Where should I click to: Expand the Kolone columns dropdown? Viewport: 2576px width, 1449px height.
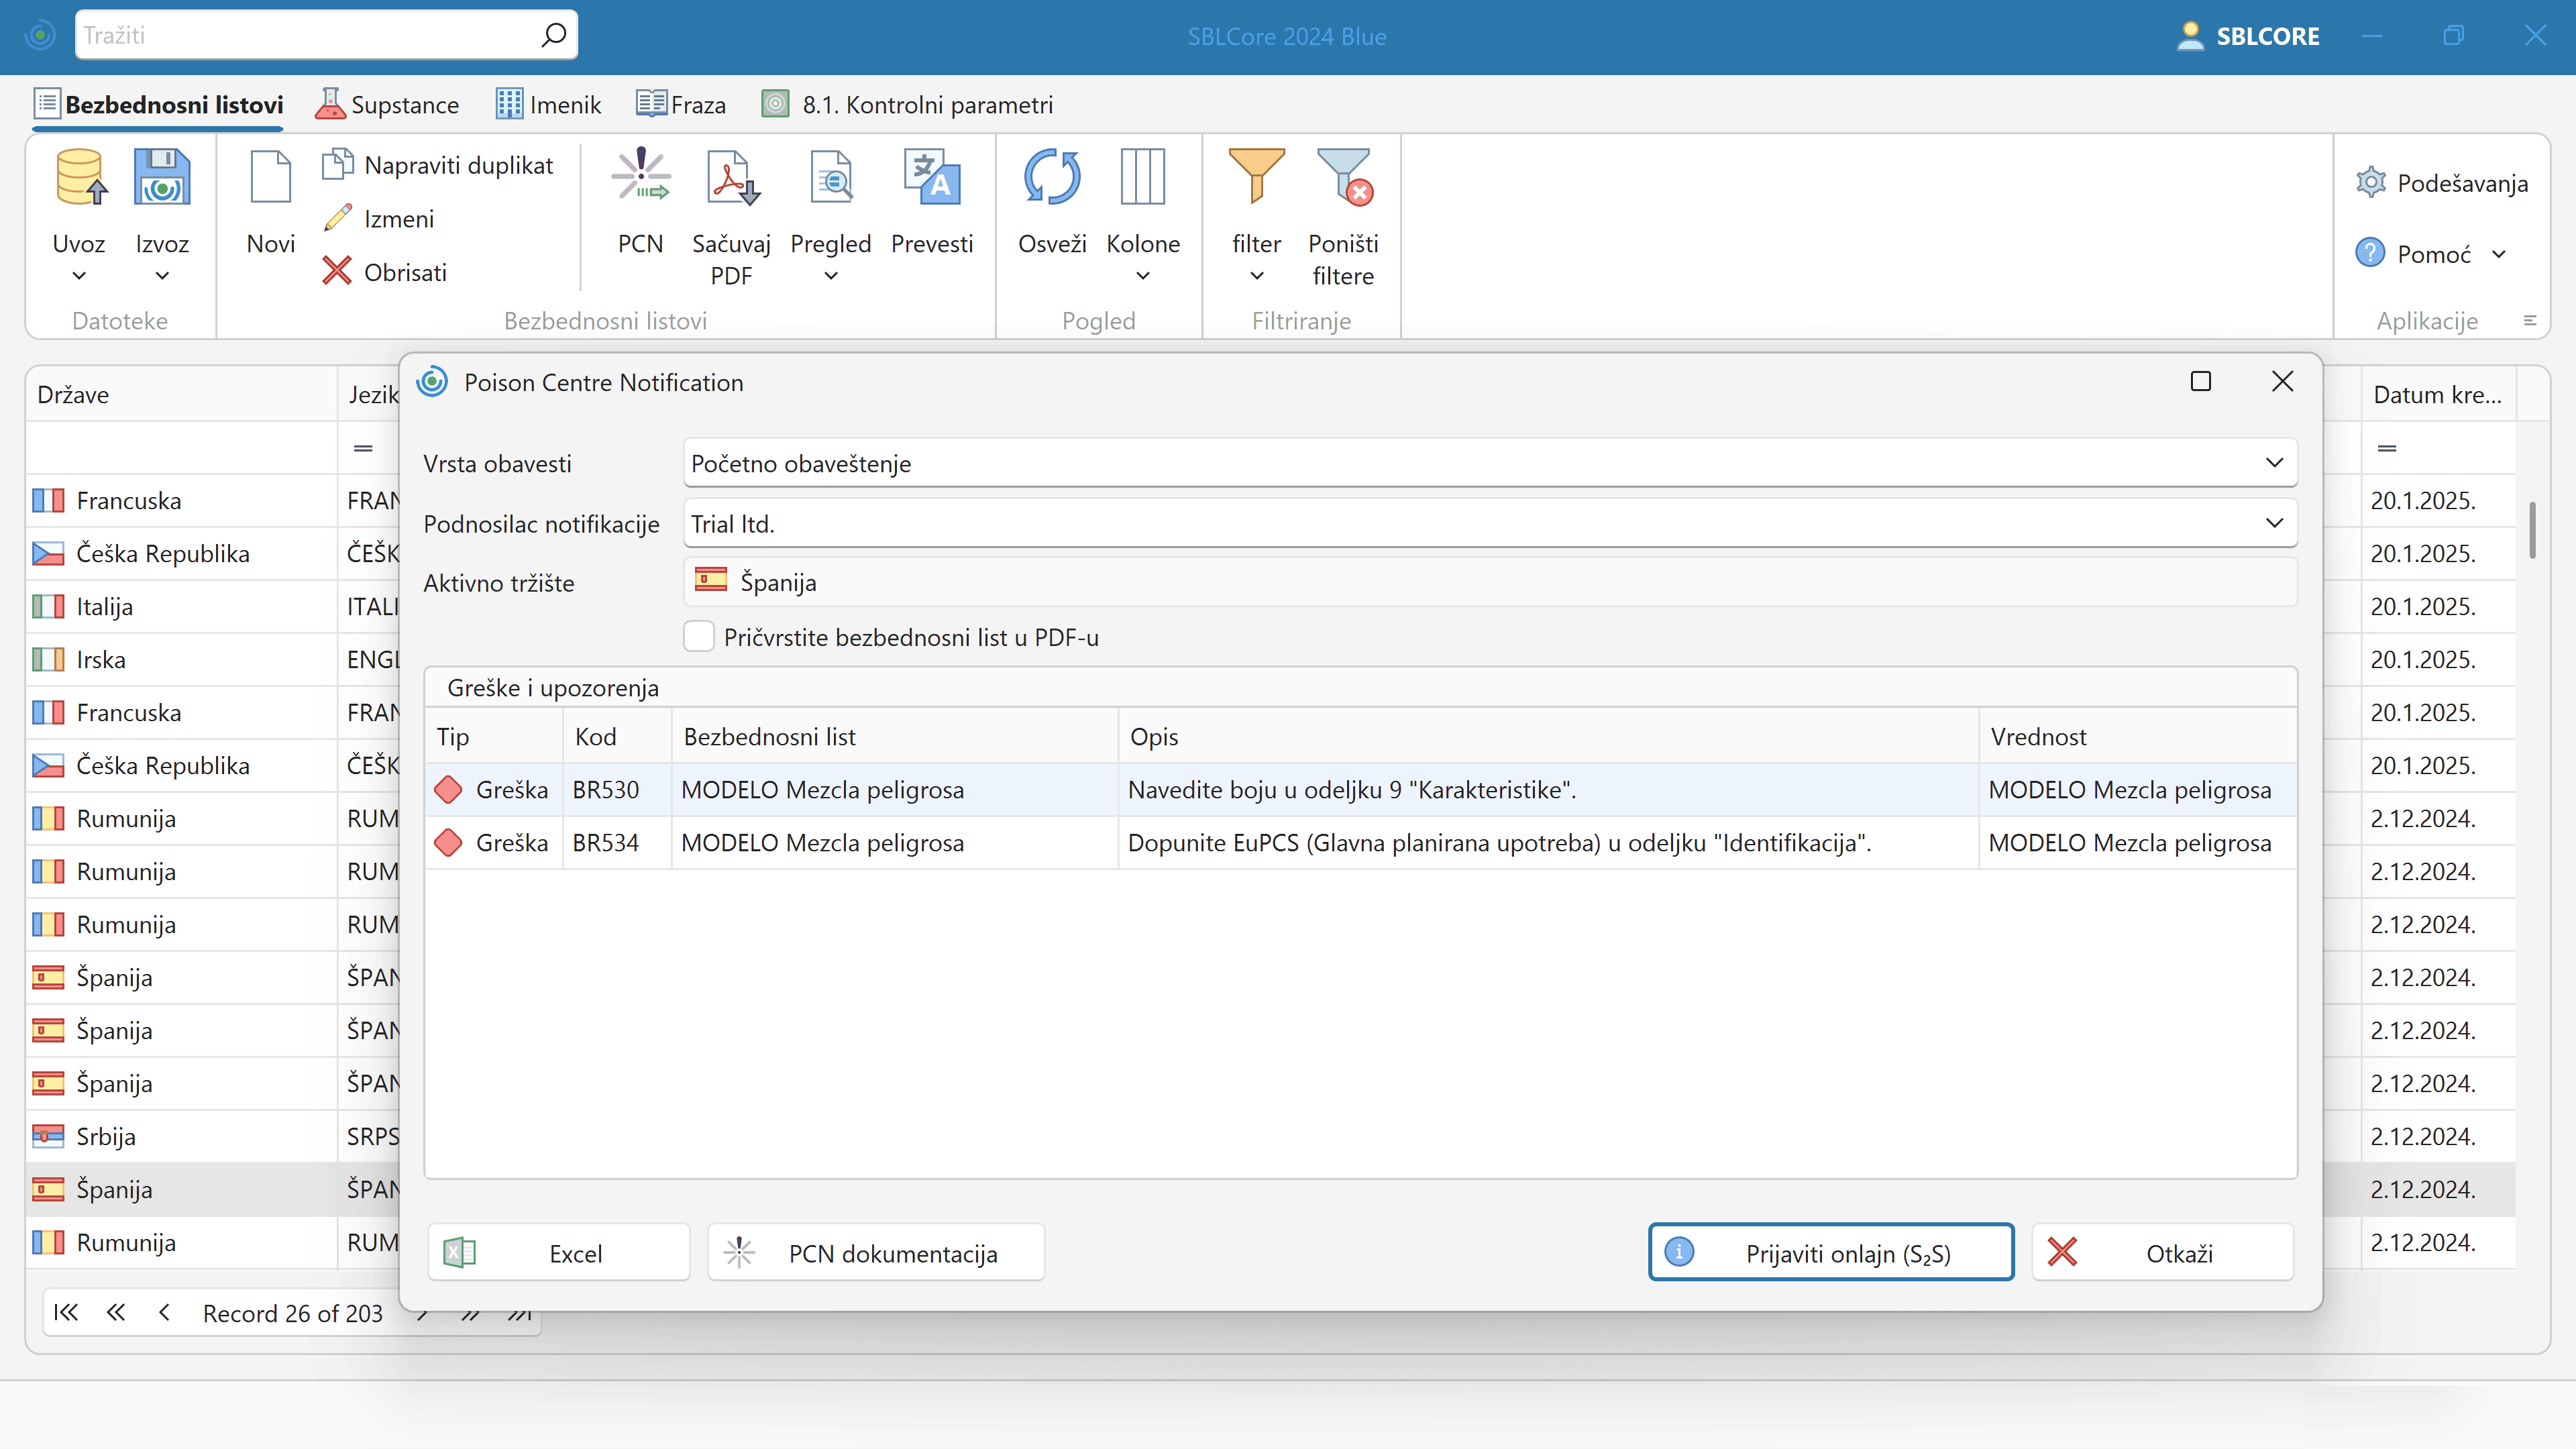(1142, 275)
